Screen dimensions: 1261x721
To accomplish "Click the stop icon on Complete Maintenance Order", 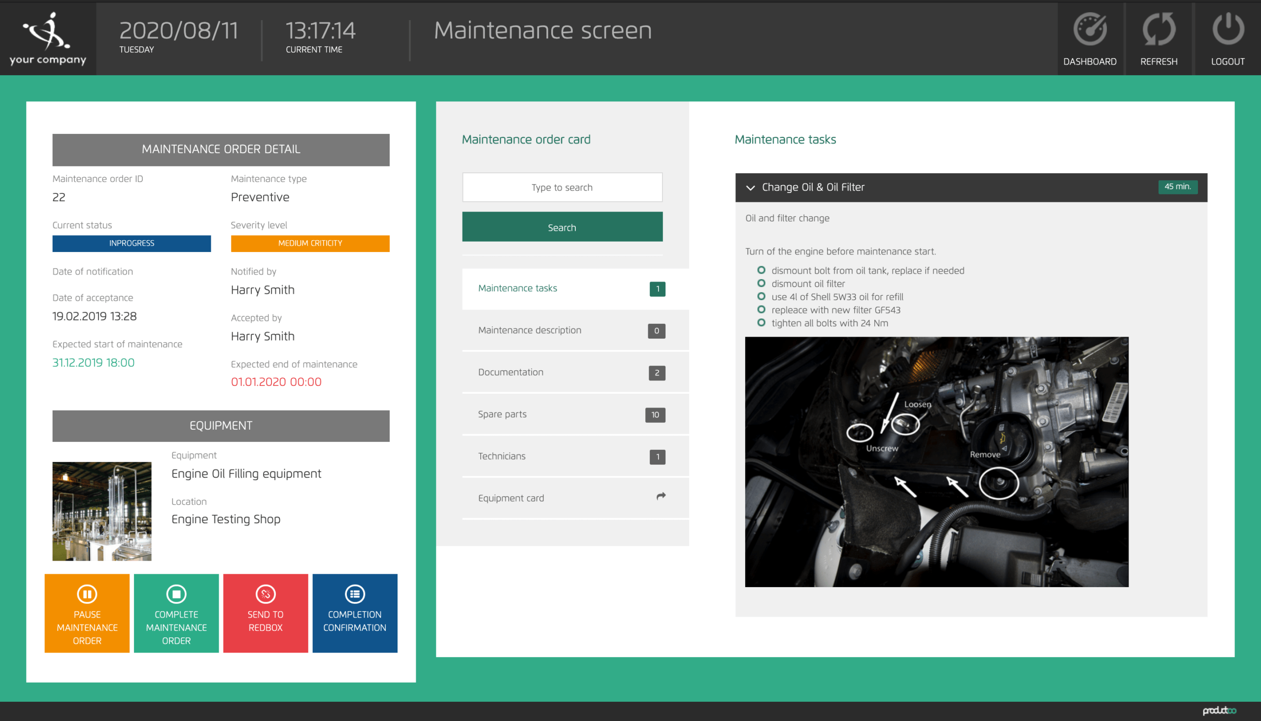I will [x=176, y=593].
